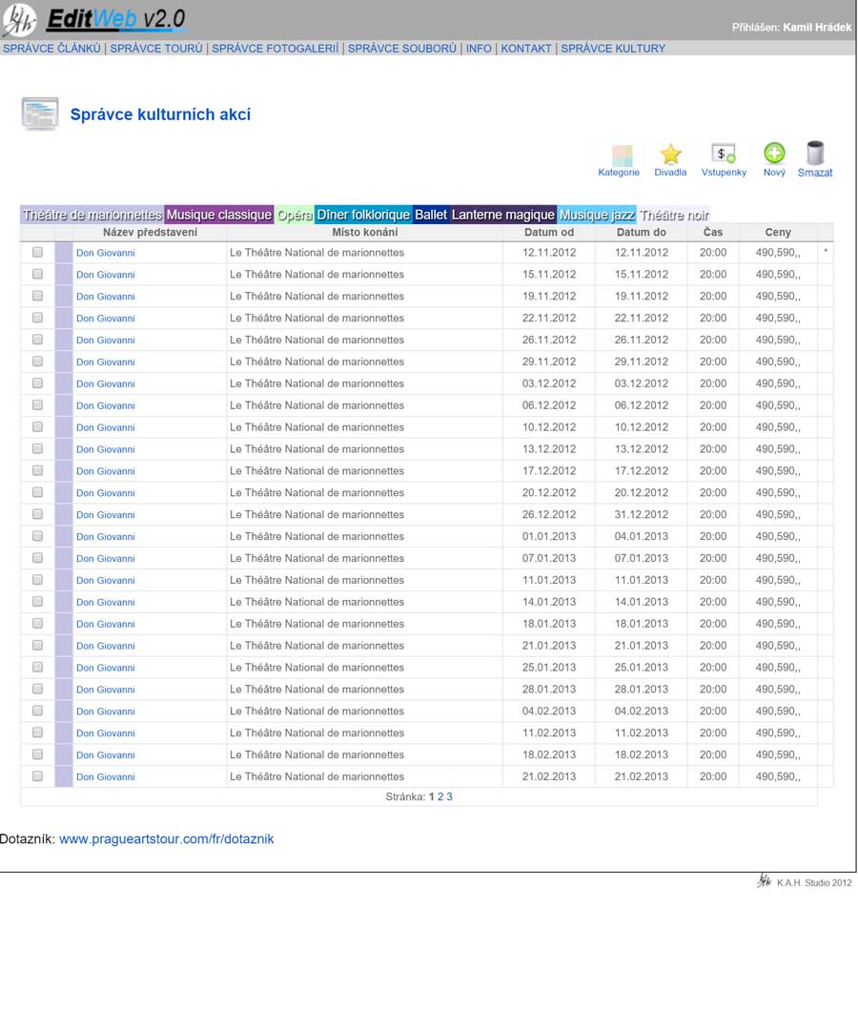This screenshot has height=1033, width=858.
Task: Click the Správce kulturních akcí page icon
Action: coord(40,114)
